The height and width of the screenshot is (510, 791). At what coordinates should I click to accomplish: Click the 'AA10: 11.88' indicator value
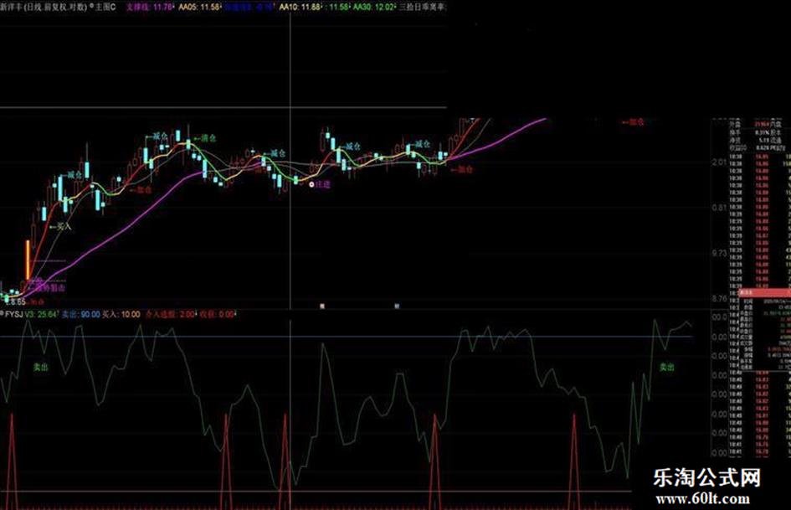point(300,7)
